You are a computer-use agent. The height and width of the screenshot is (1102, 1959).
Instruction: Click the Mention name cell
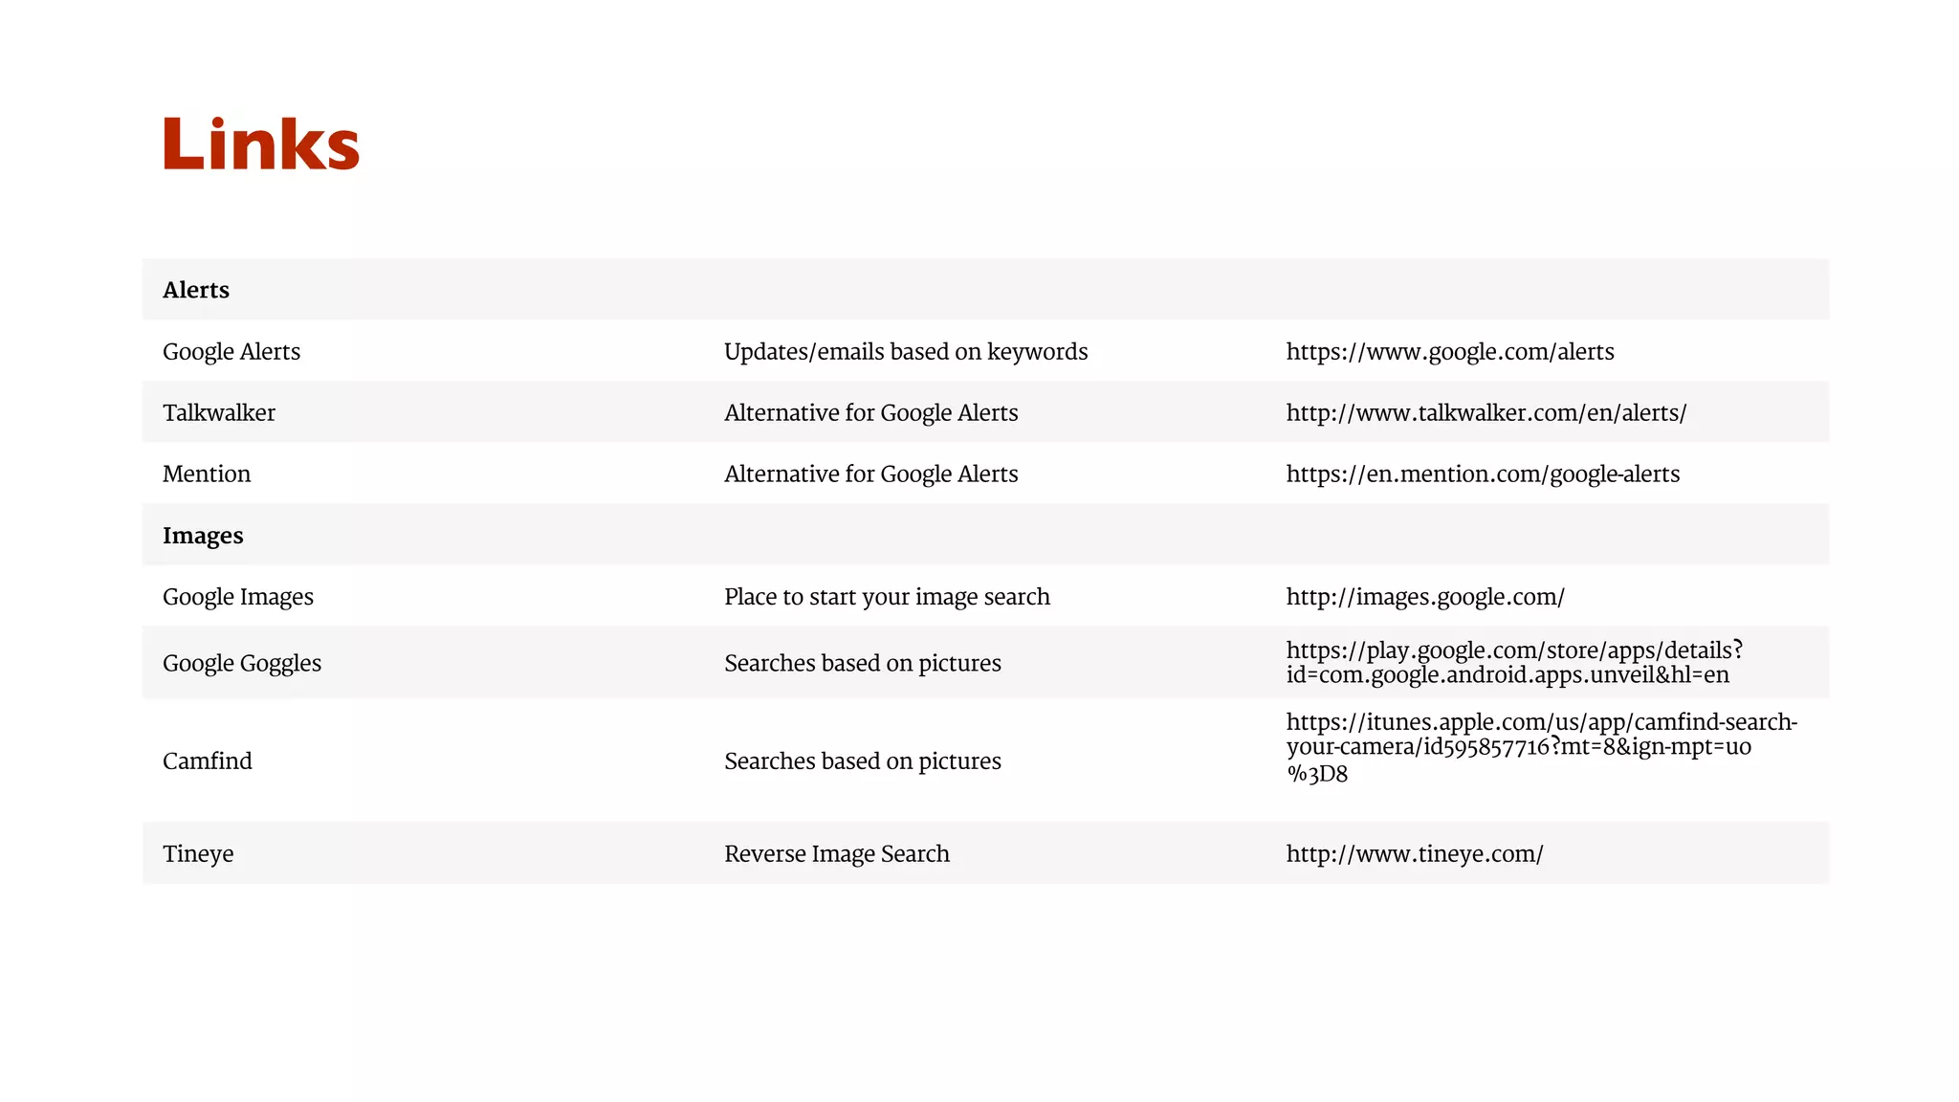point(207,474)
